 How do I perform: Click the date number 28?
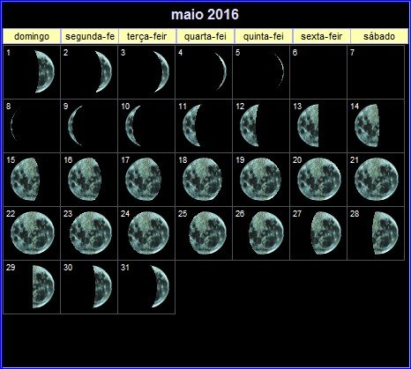point(355,214)
